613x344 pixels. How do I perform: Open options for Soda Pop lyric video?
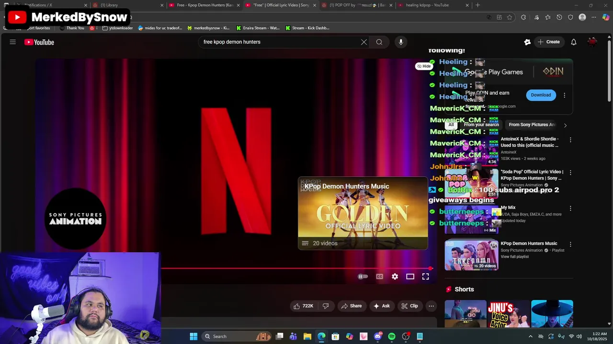point(570,172)
